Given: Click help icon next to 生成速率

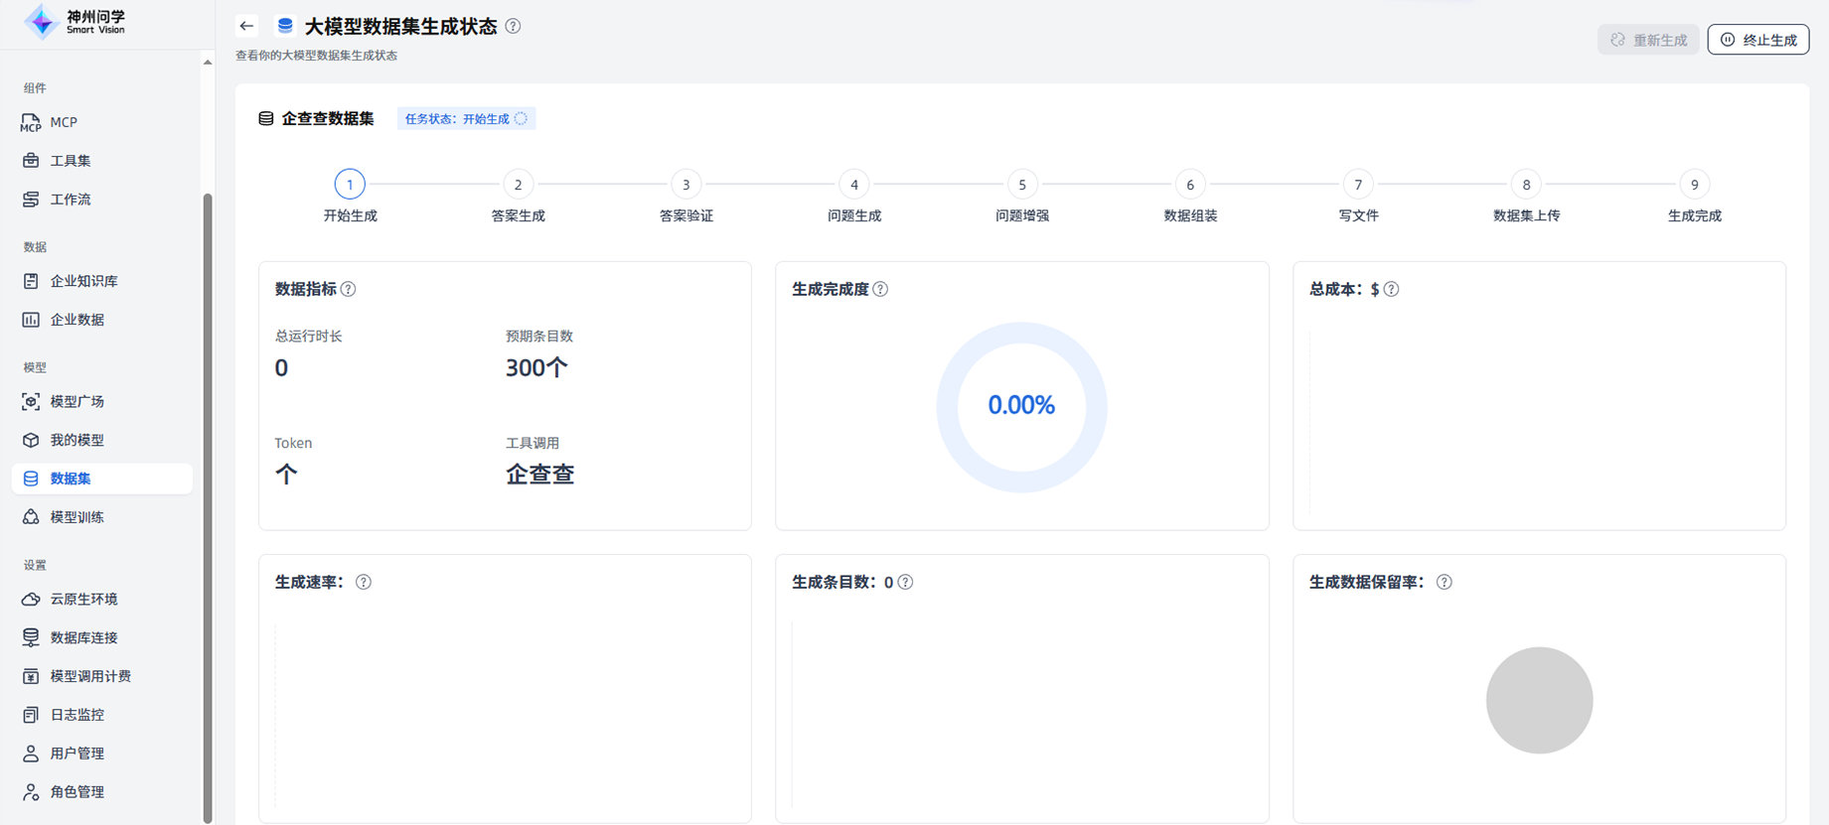Looking at the screenshot, I should pyautogui.click(x=364, y=582).
